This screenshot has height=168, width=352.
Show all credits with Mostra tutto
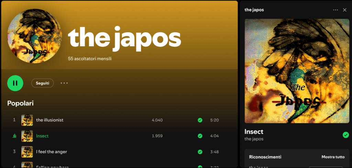click(333, 157)
